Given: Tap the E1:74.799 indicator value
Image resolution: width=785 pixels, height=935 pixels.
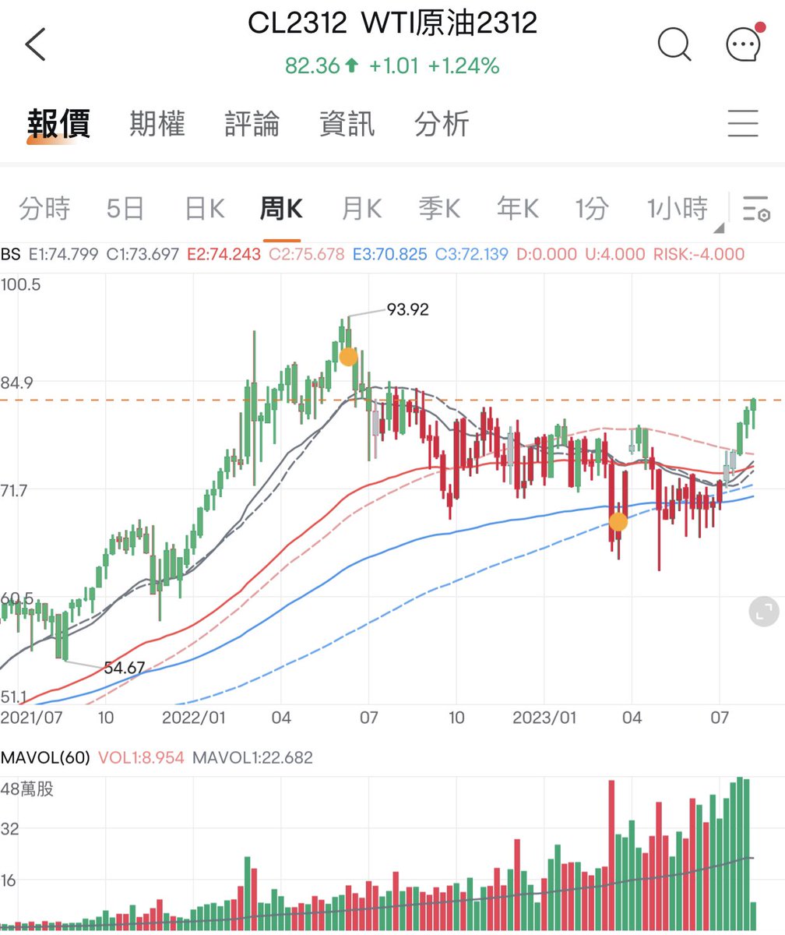Looking at the screenshot, I should click(x=62, y=254).
